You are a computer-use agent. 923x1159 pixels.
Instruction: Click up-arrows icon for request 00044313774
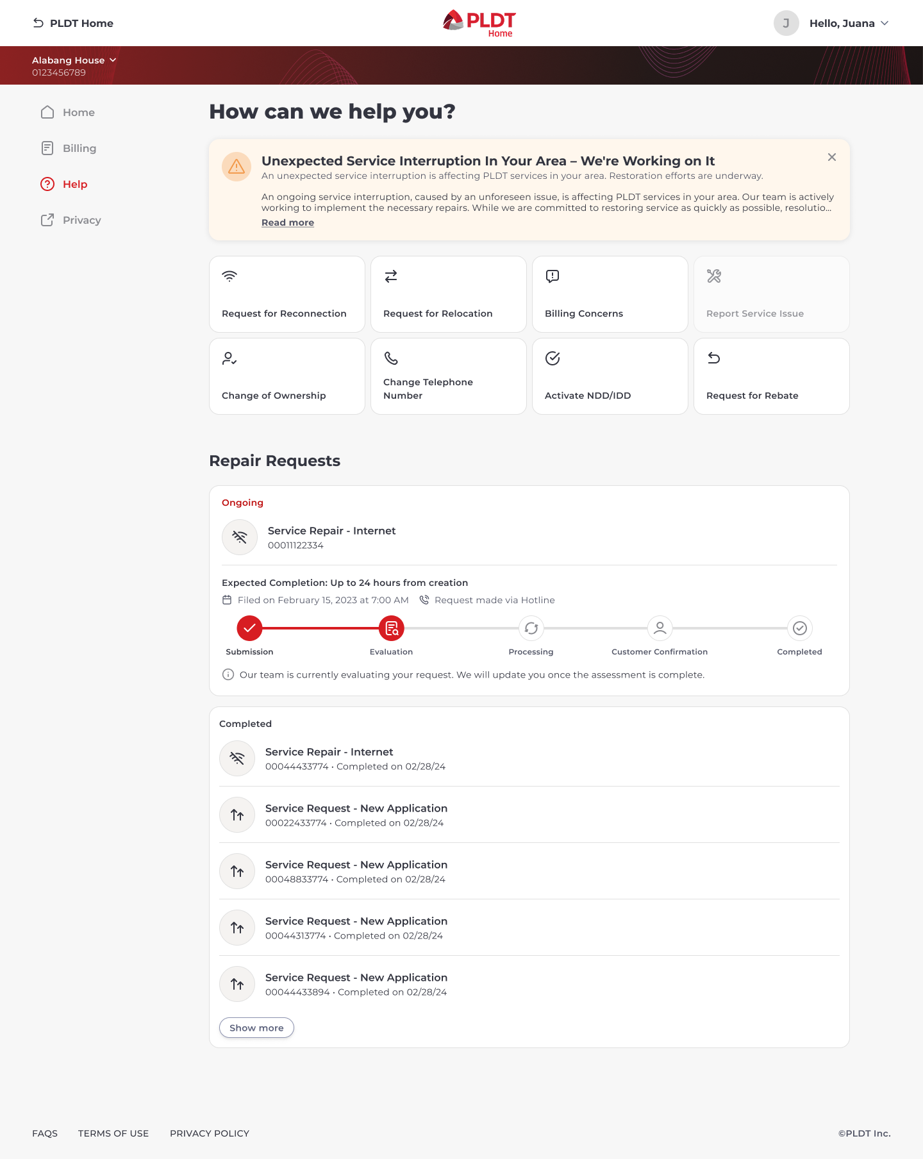coord(237,928)
